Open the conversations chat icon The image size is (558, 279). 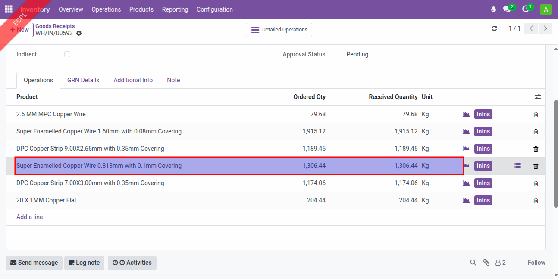pos(507,9)
